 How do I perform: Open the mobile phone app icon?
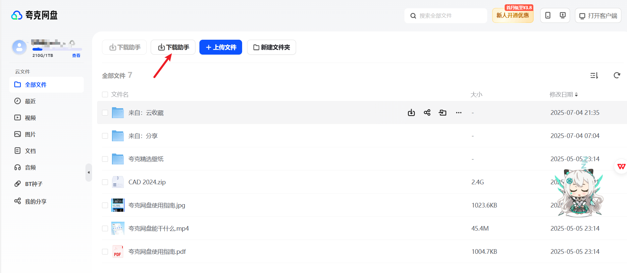click(x=548, y=15)
